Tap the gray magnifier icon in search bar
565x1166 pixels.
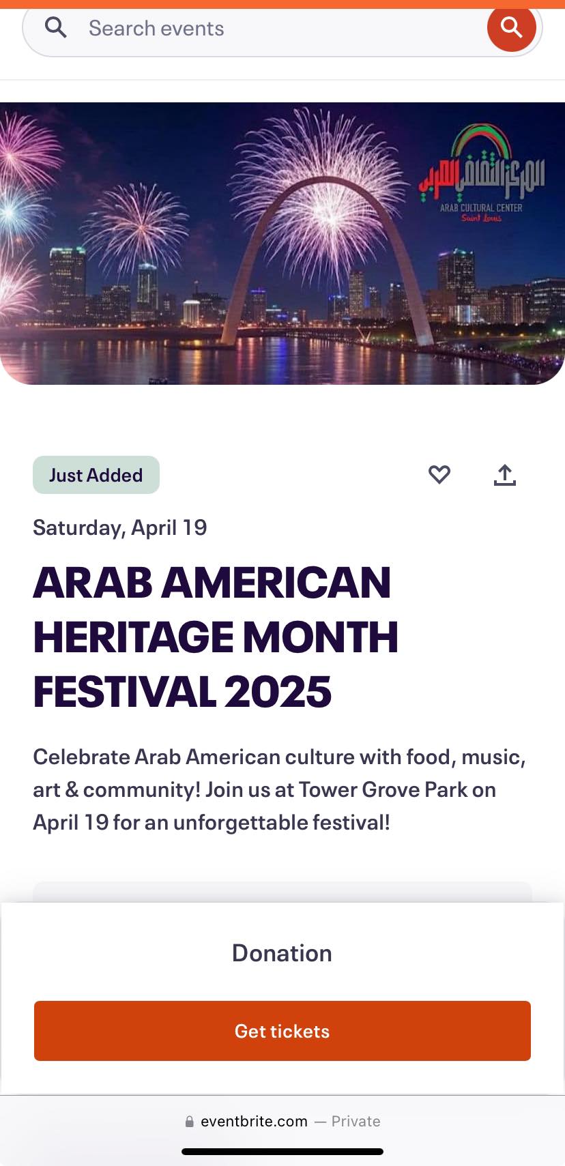click(56, 28)
